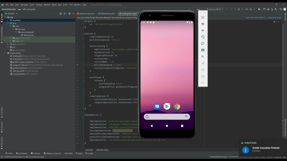Open Android project view dropdown
Screen dimensions: 287x161
(x=11, y=14)
